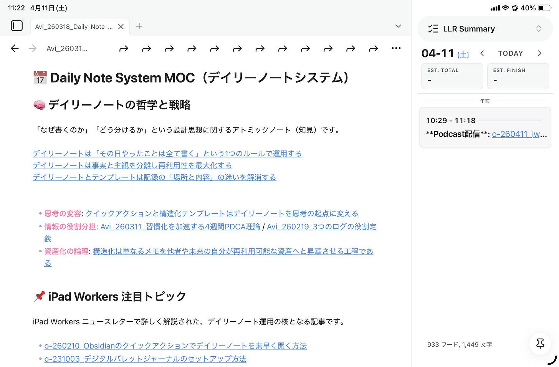
Task: Tap the Wi-Fi icon in status bar
Action: tap(505, 8)
